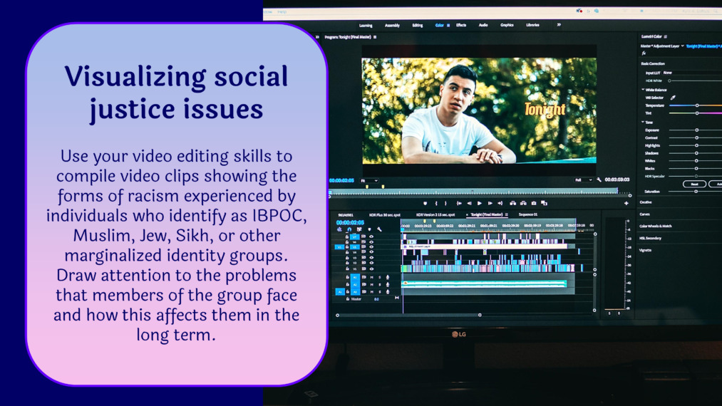Expand the Vignette section
The width and height of the screenshot is (722, 406).
click(x=646, y=250)
